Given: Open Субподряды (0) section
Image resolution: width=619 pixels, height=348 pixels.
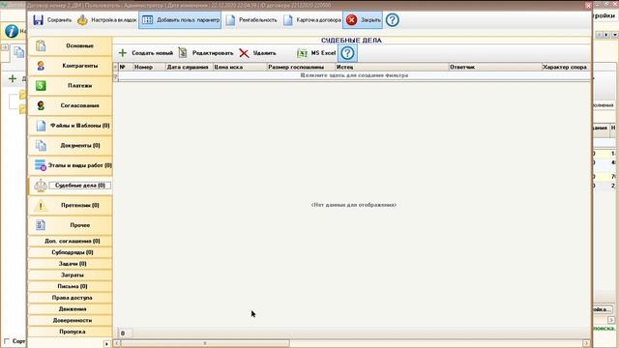Looking at the screenshot, I should [71, 252].
